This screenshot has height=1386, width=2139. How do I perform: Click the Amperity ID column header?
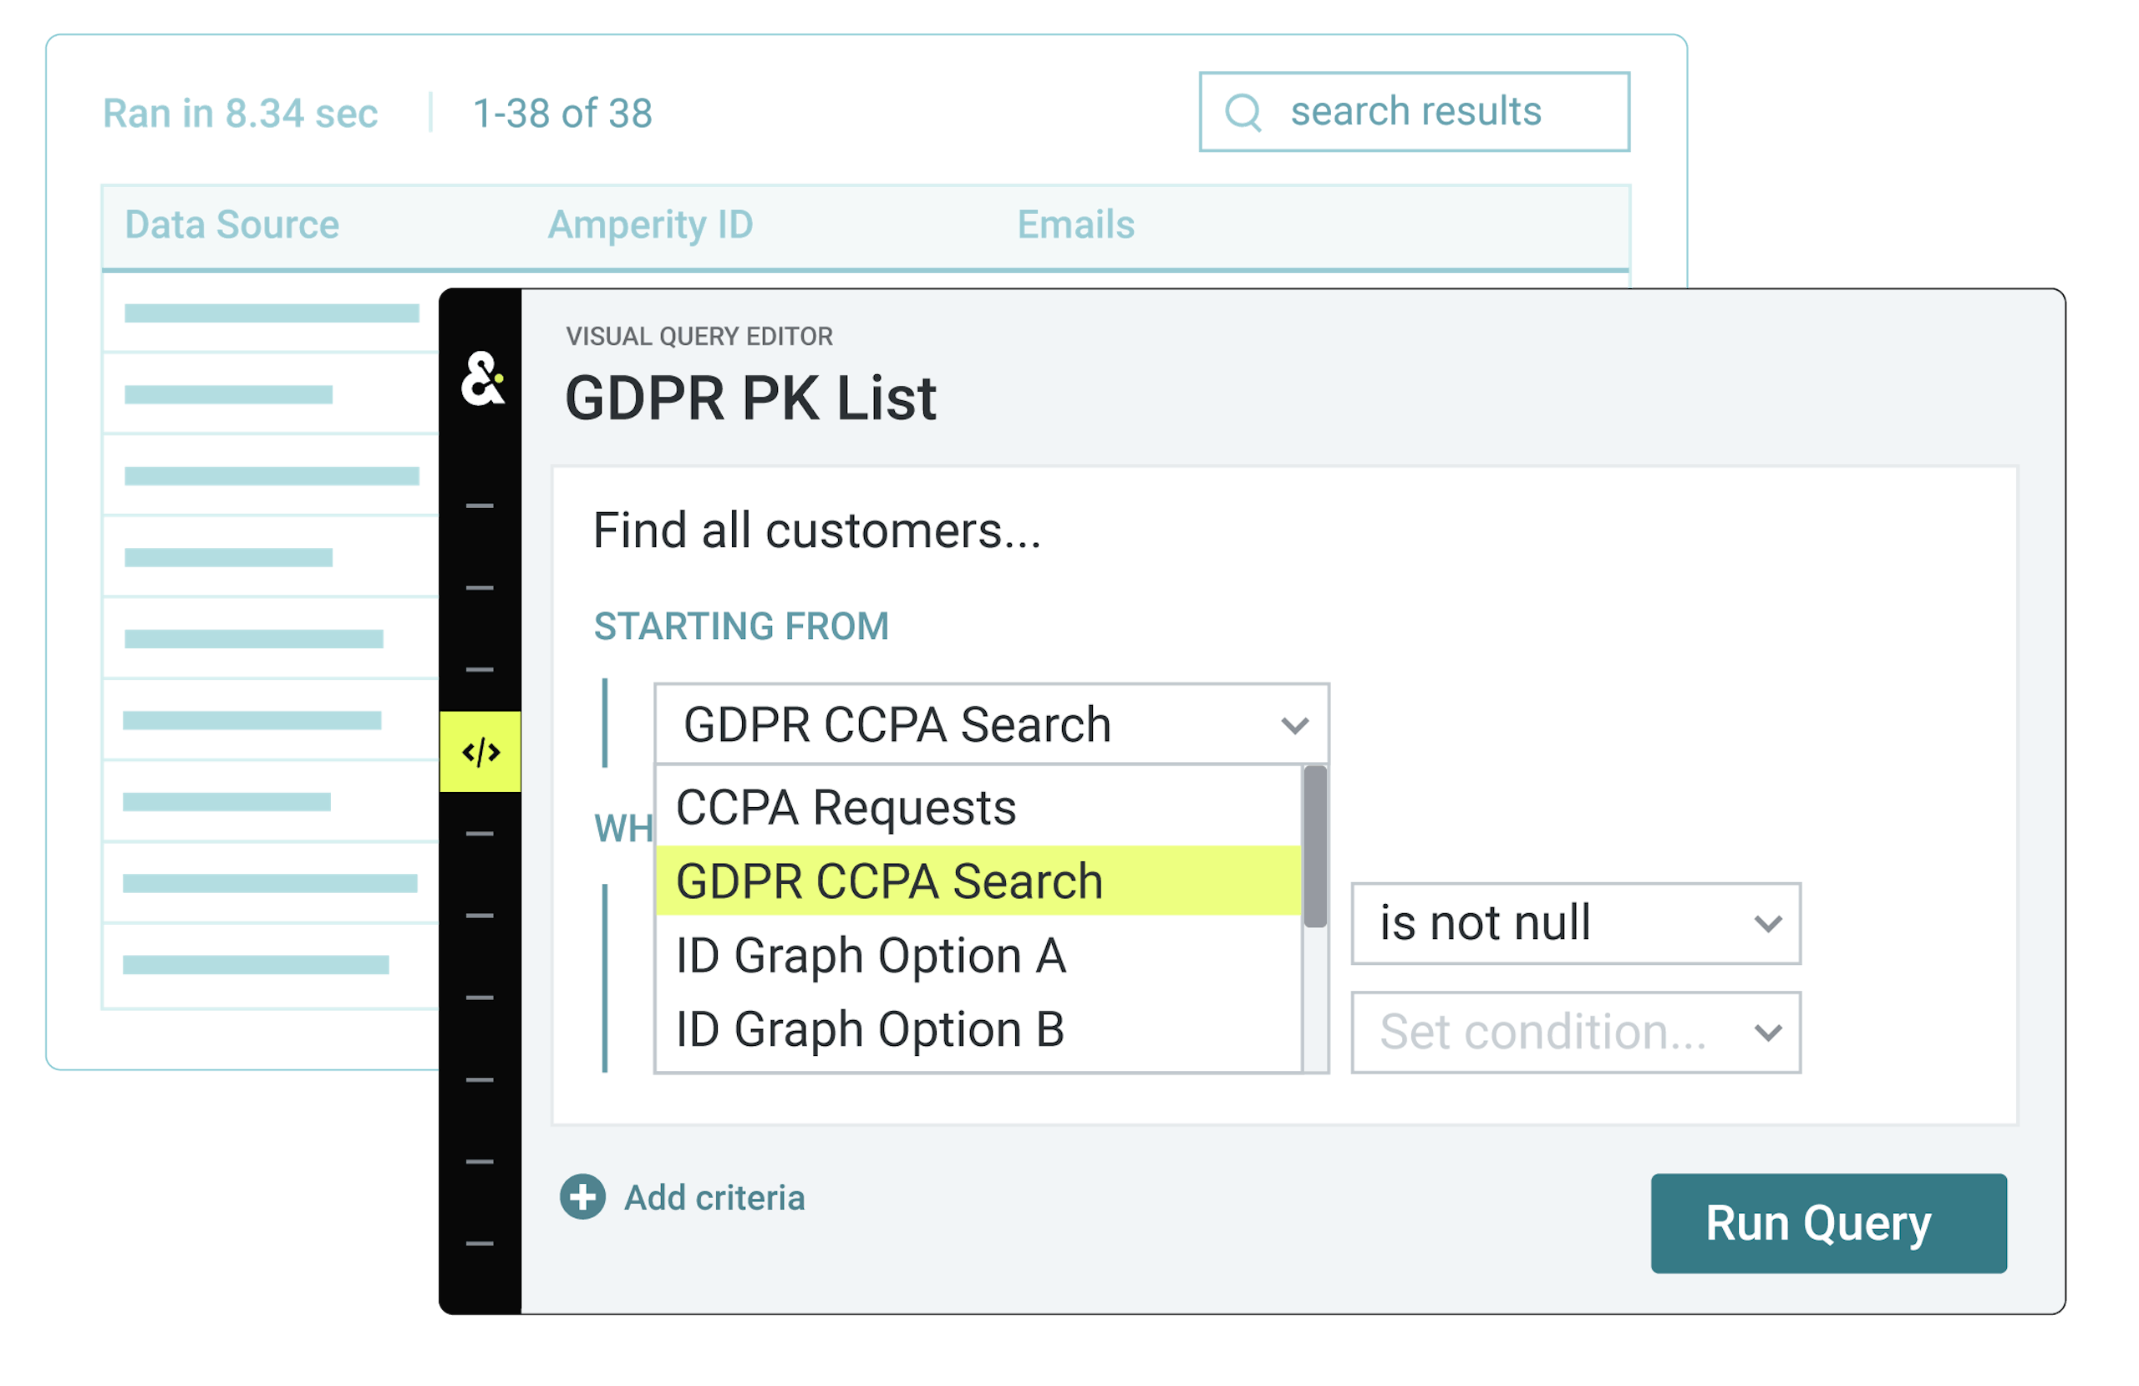[650, 225]
